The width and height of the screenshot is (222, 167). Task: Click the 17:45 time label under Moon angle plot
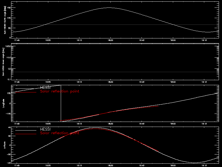(x=17, y=82)
